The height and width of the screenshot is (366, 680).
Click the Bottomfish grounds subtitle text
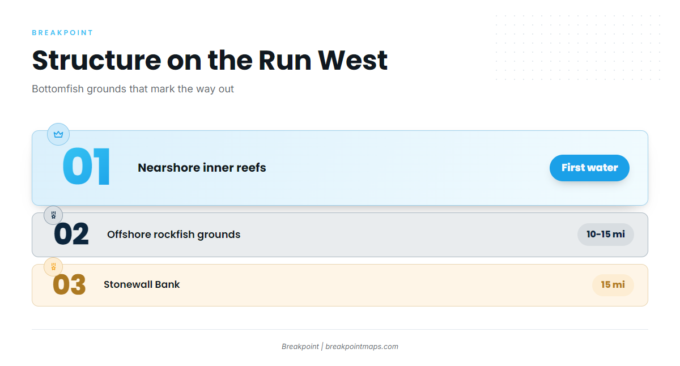(133, 89)
